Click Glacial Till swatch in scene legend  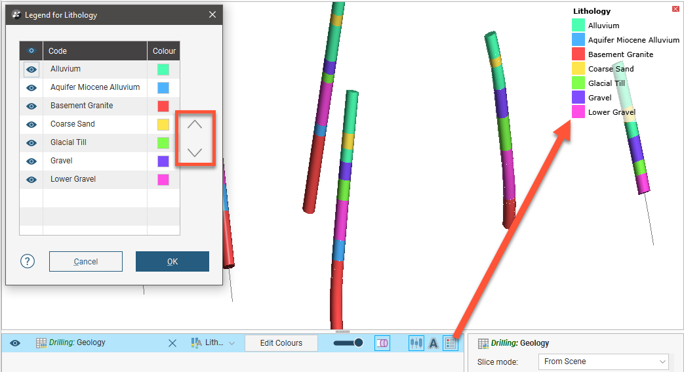tap(578, 83)
